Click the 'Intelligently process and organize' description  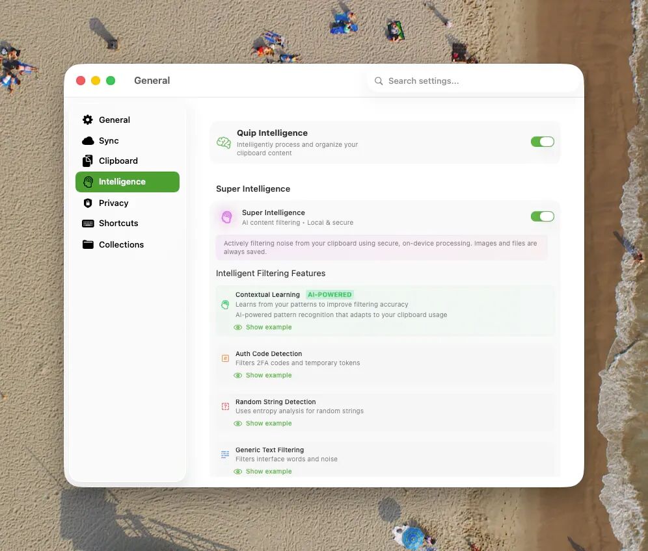coord(297,149)
